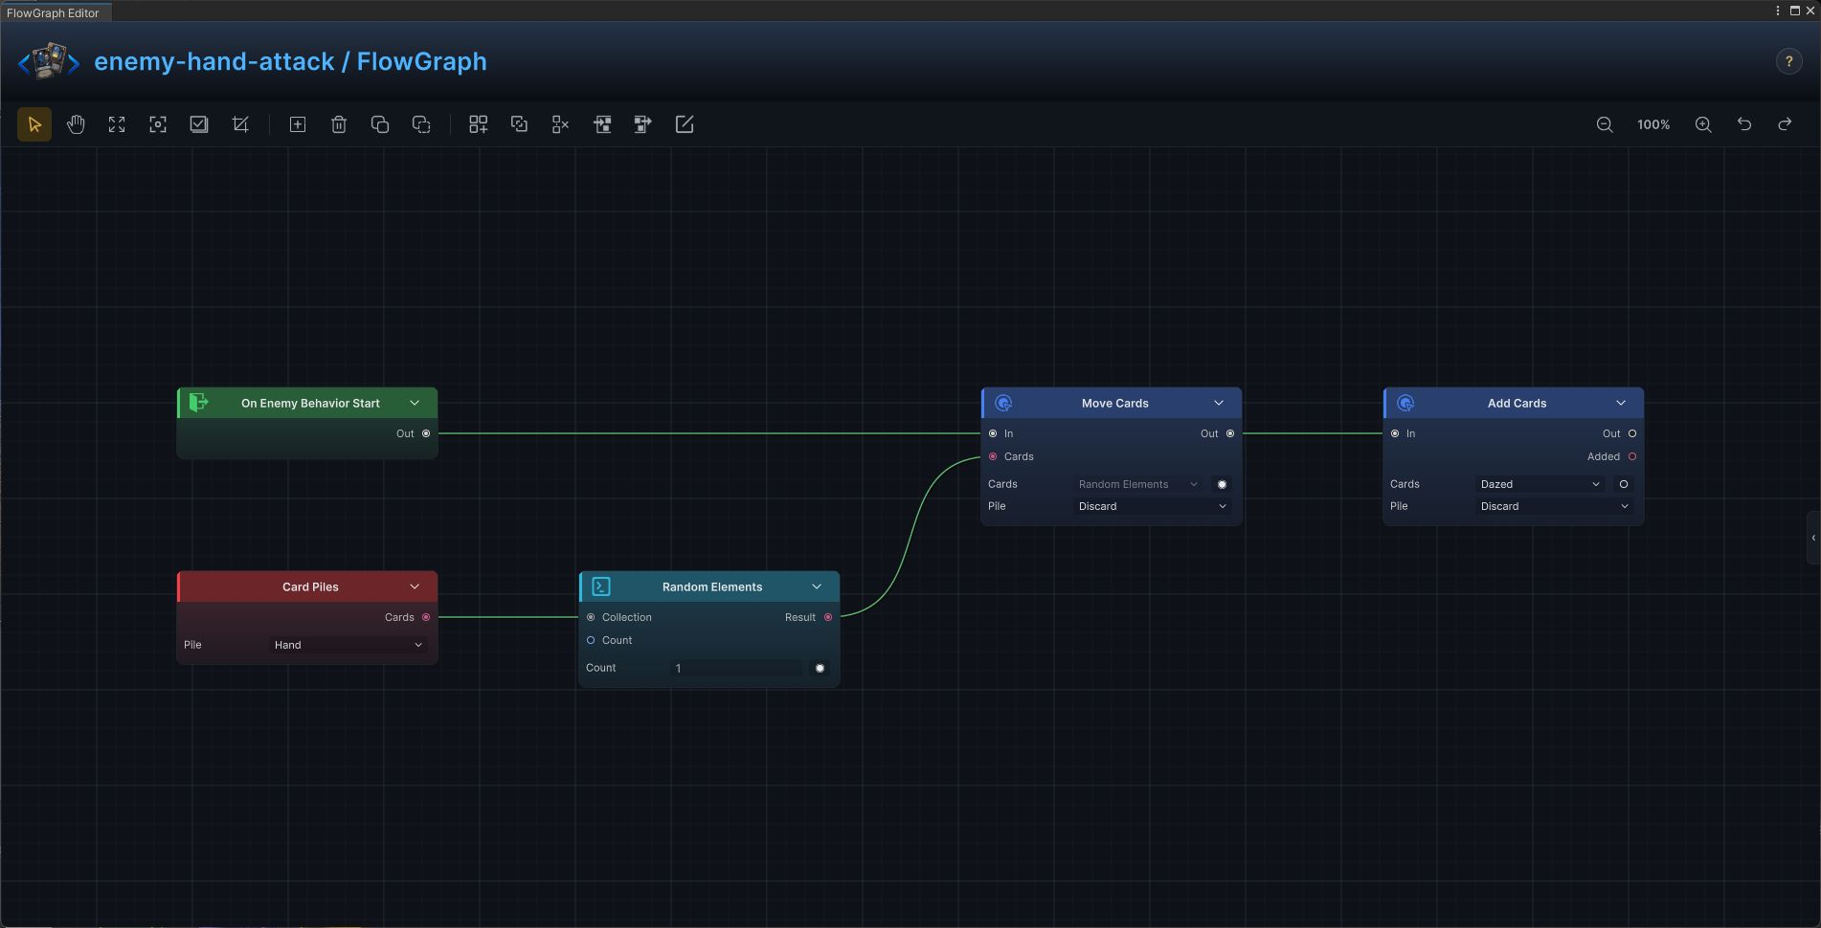
Task: Open Add Cards Pile dropdown showing Discard
Action: point(1555,506)
